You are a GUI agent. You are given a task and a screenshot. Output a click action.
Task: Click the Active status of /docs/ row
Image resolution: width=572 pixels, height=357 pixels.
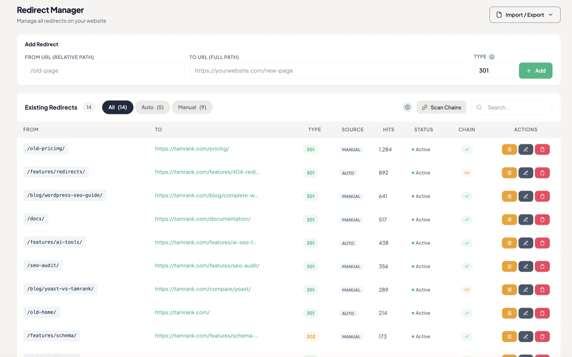[x=421, y=220]
